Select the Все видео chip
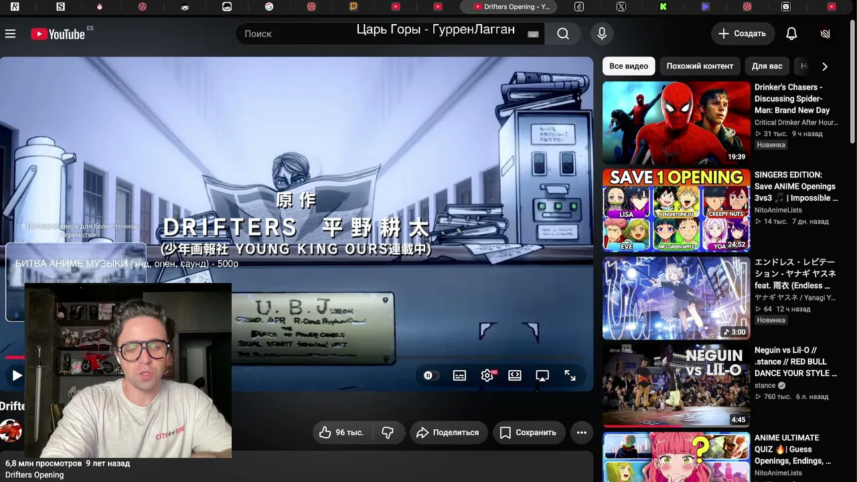Viewport: 857px width, 482px height. [x=629, y=66]
